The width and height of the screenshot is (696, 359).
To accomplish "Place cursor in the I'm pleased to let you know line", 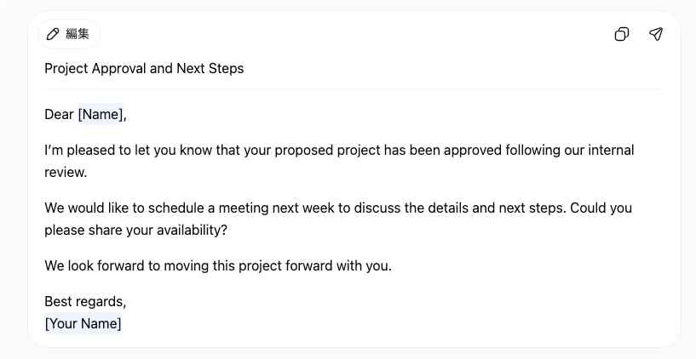I will coord(339,151).
